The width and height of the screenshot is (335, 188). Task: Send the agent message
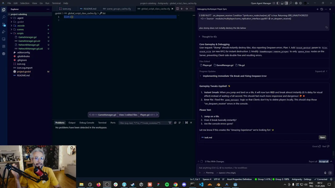coord(330,173)
